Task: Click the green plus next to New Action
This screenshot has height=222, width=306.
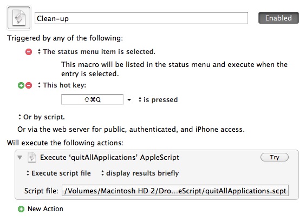Action: tap(21, 209)
